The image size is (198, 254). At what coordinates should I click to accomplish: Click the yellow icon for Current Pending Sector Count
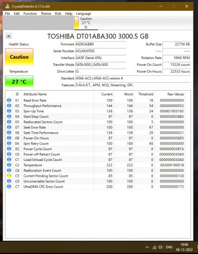[x=9, y=176]
